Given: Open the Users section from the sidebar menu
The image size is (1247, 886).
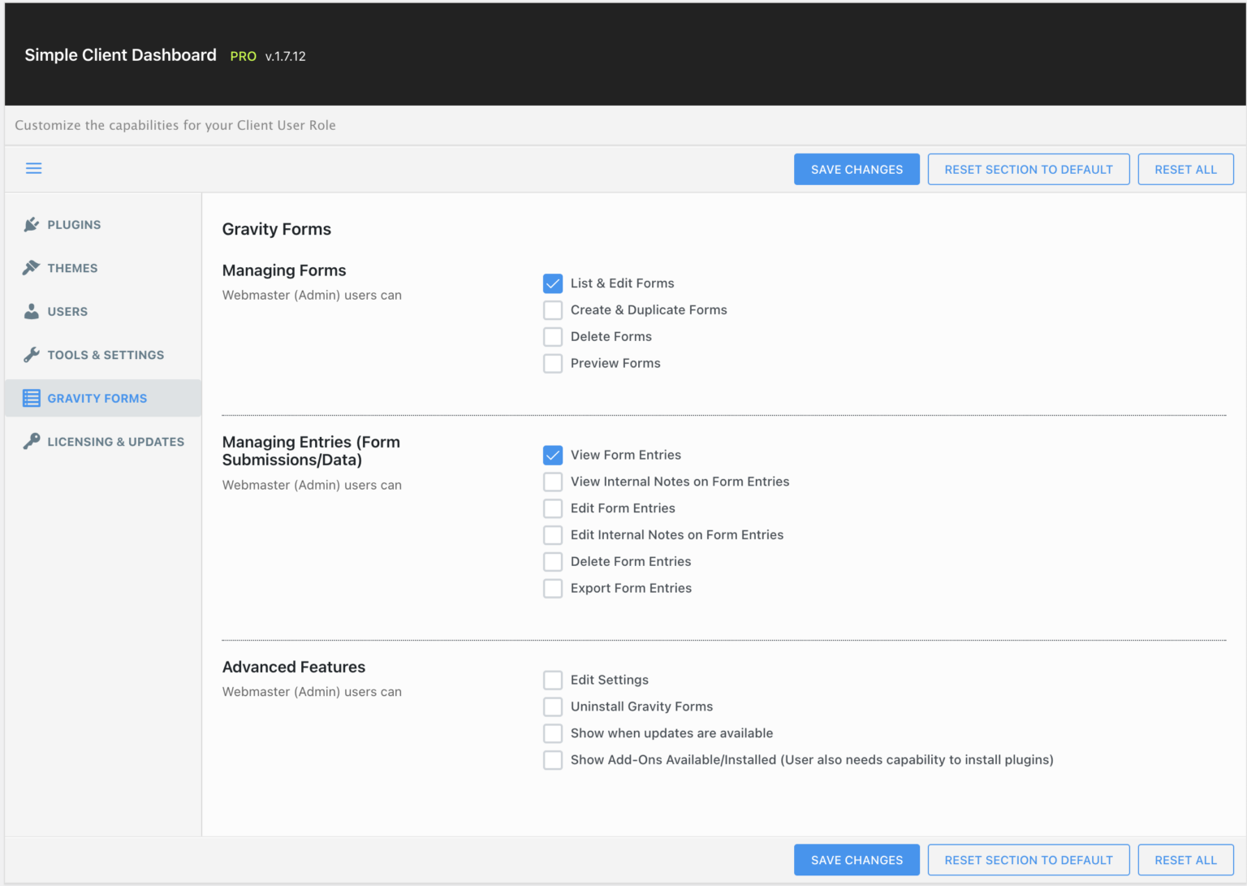Looking at the screenshot, I should (67, 311).
